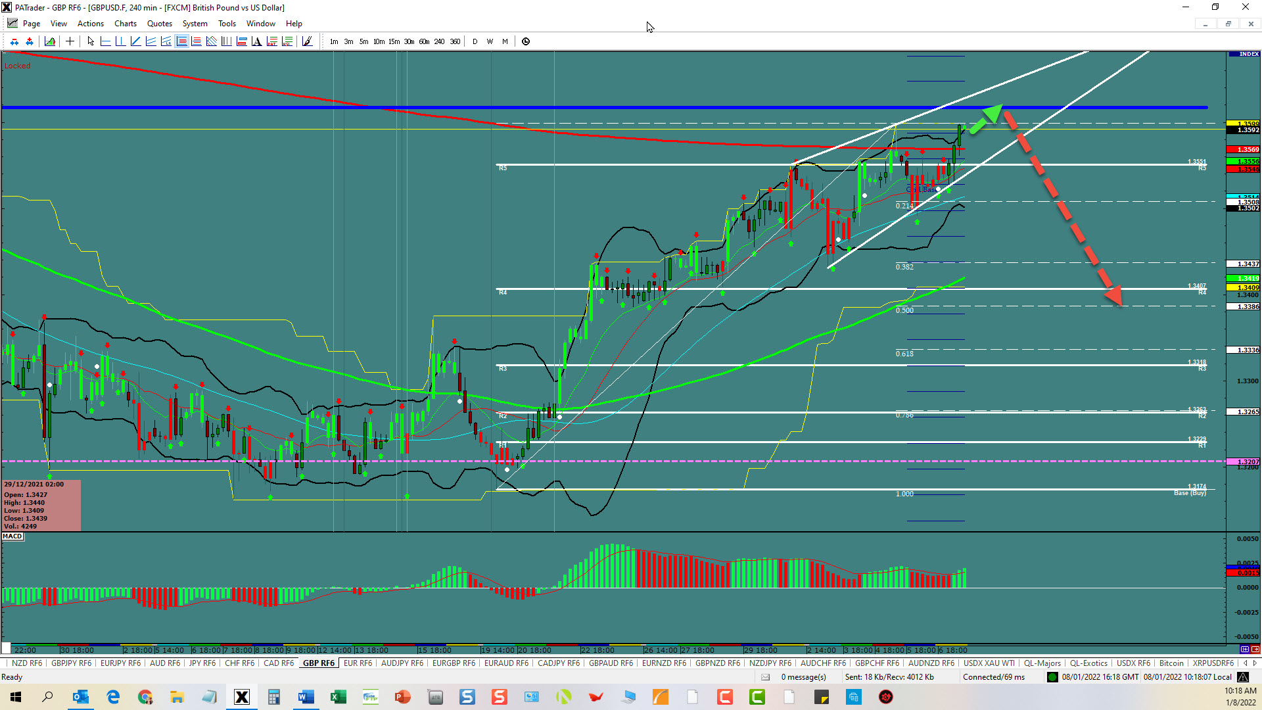This screenshot has height=710, width=1262.
Task: Click the MACD indicator label
Action: (x=12, y=536)
